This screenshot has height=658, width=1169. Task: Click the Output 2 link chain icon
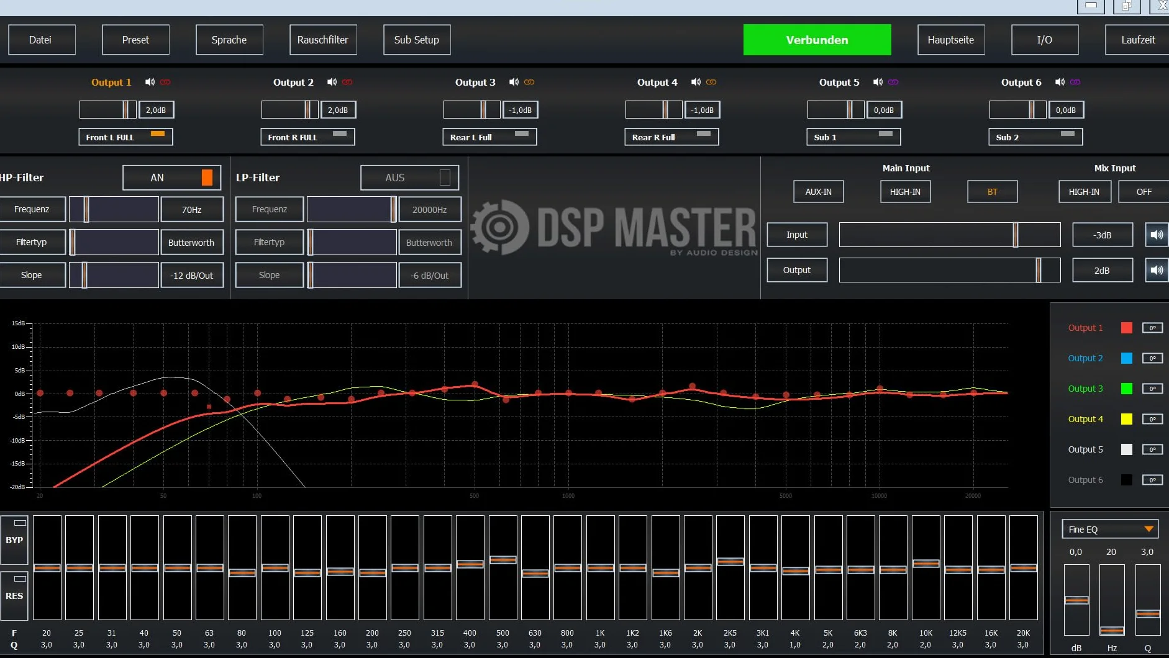tap(347, 82)
